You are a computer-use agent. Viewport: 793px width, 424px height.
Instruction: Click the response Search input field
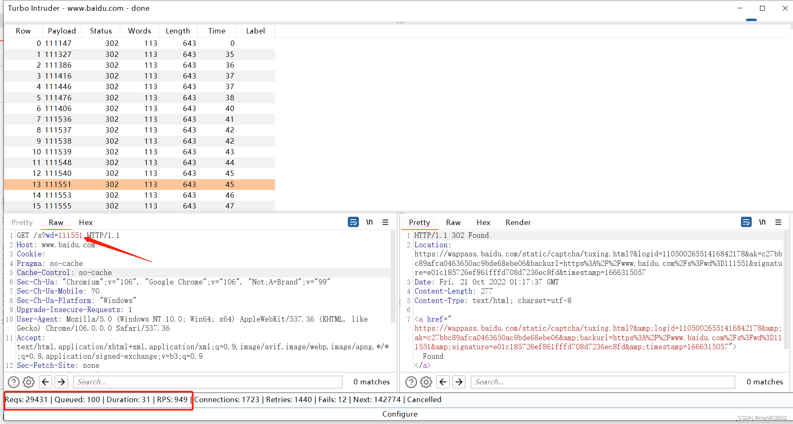(x=603, y=382)
